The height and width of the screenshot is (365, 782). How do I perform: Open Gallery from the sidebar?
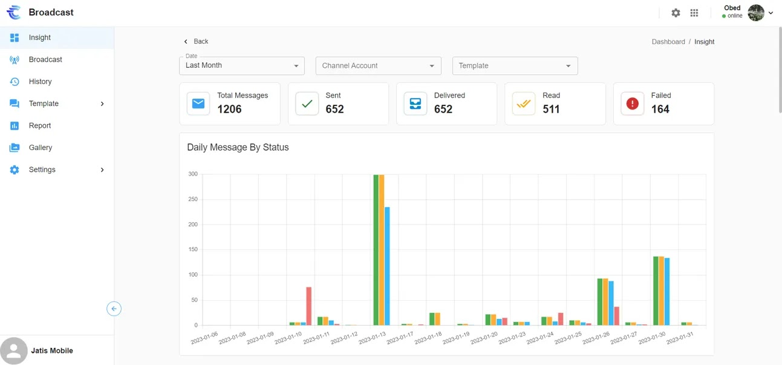coord(41,148)
